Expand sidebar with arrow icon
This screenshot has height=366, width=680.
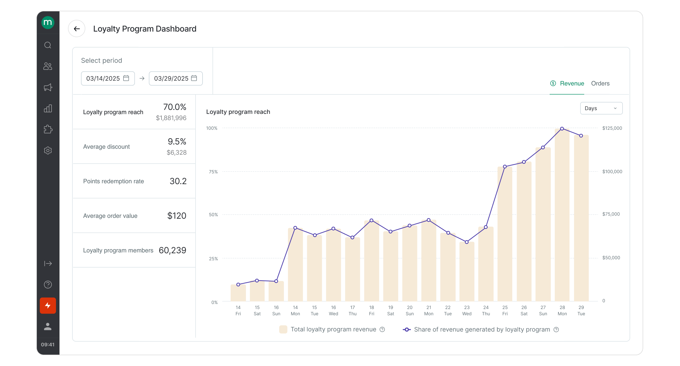pos(48,263)
